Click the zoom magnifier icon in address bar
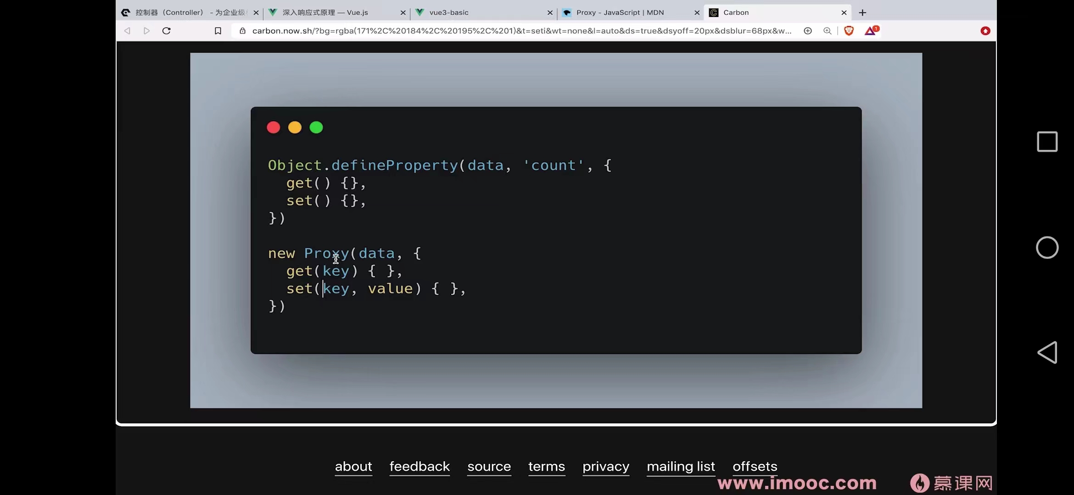The image size is (1074, 495). (827, 31)
